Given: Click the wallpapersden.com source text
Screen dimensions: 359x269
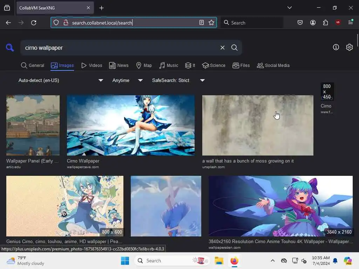Looking at the screenshot, I should click(x=224, y=248).
